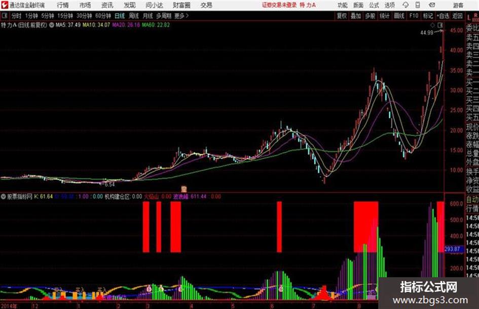Open the mail envelope icon
This screenshot has width=479, height=309.
pos(432,5)
